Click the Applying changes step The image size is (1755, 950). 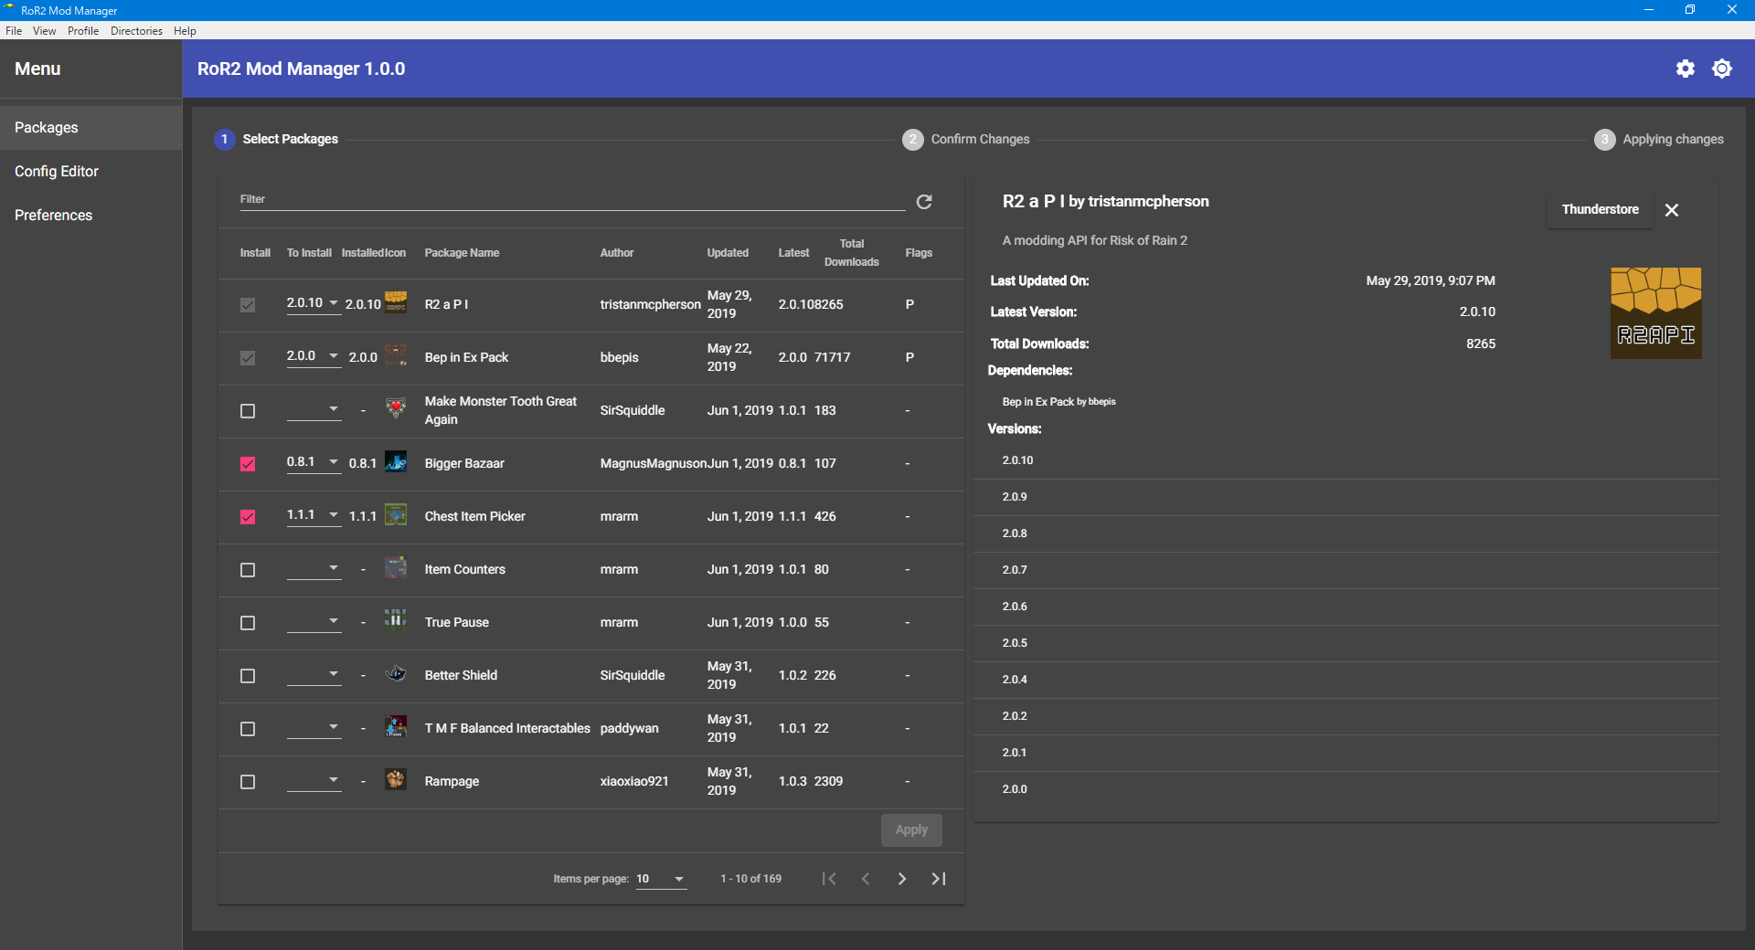1659,140
